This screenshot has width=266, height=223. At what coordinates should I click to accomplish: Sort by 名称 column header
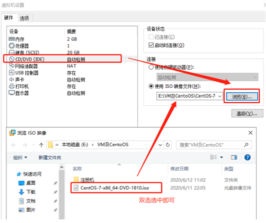[77, 169]
